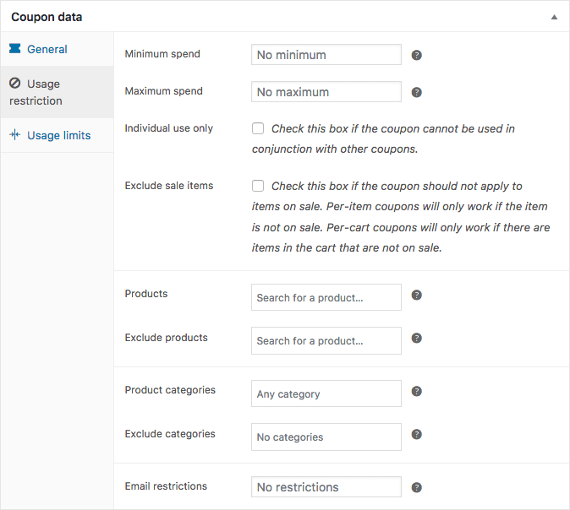Screen dimensions: 570x510
Task: Open the Product categories selector
Action: pyautogui.click(x=326, y=393)
